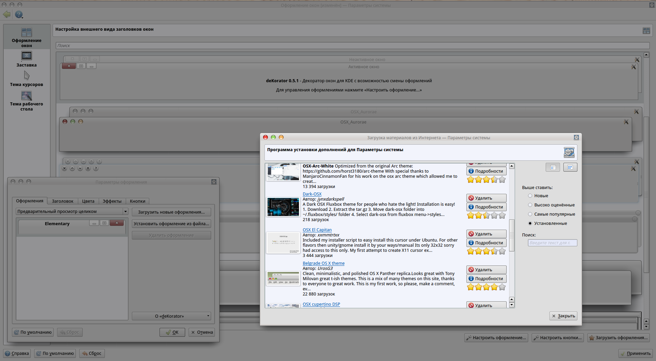The image size is (656, 361).
Task: Show Подробности for OSX El Capitan
Action: [487, 243]
